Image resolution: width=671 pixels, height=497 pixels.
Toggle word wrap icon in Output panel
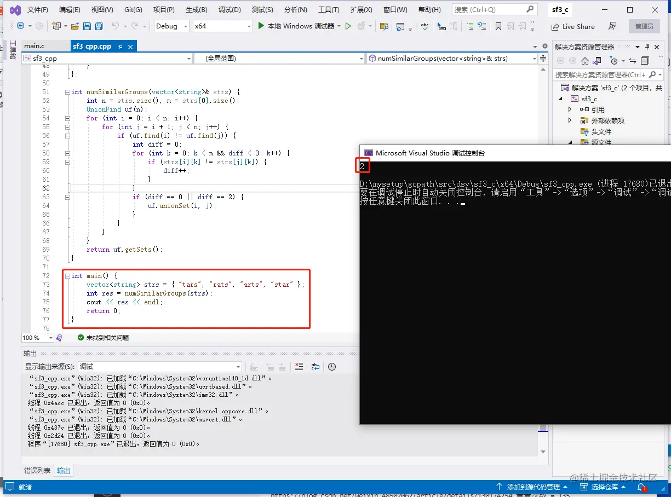click(x=316, y=367)
